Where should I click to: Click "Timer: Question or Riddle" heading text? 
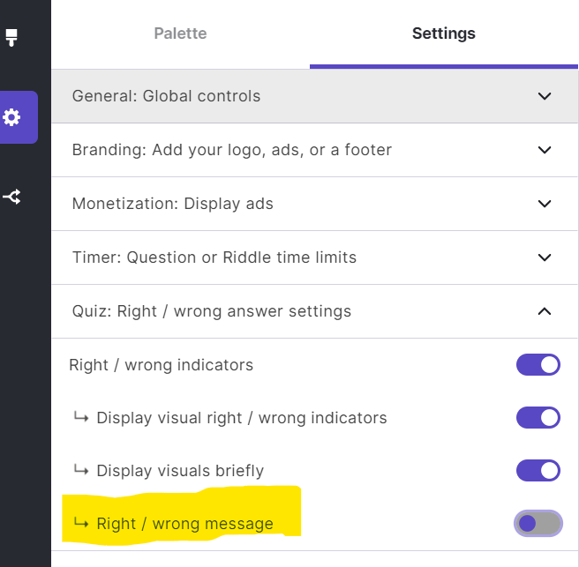tap(214, 257)
